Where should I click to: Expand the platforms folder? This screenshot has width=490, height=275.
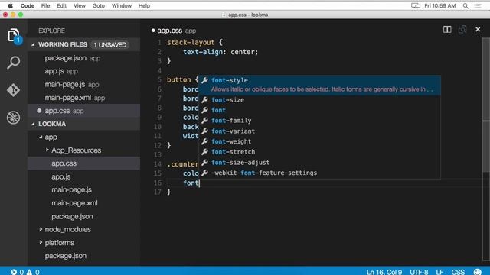coord(41,242)
